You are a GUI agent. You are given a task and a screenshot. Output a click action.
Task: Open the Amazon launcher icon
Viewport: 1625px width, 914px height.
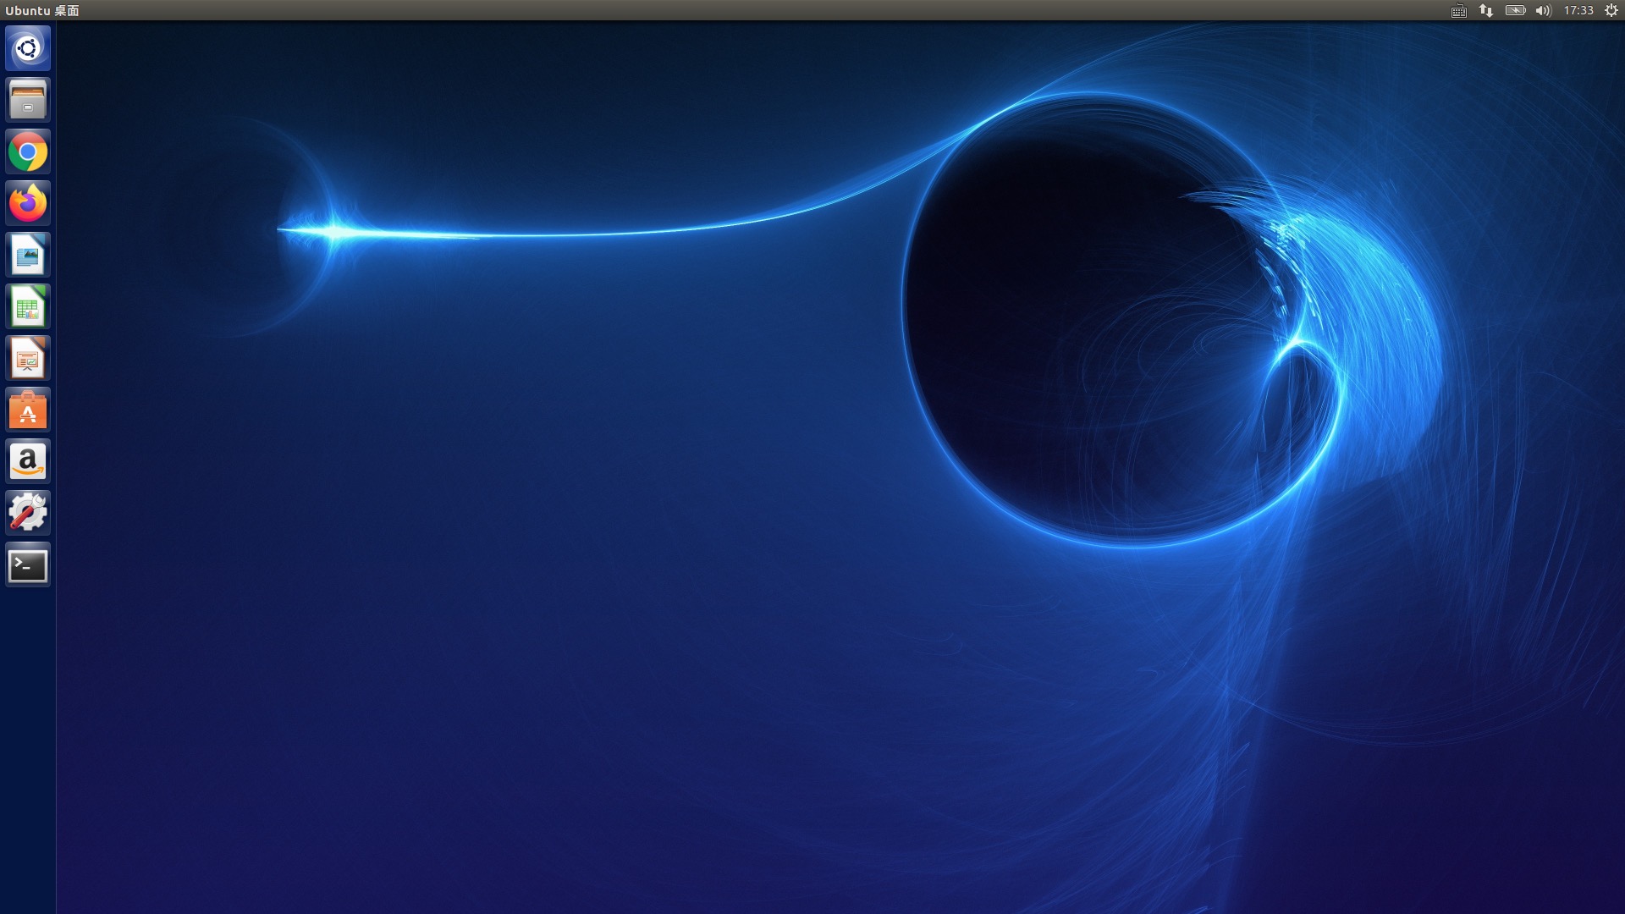tap(28, 462)
